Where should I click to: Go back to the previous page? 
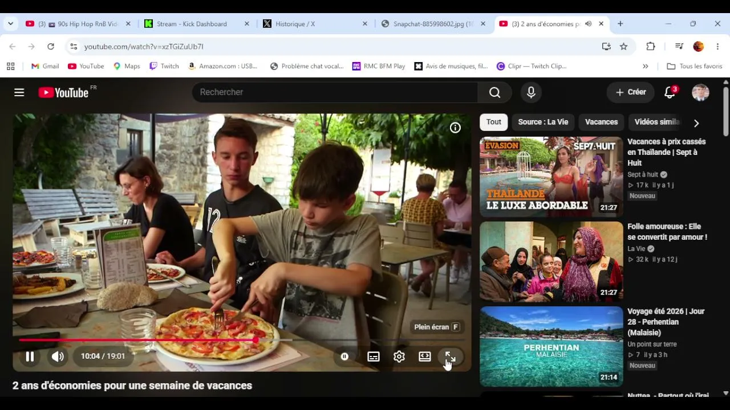(13, 47)
